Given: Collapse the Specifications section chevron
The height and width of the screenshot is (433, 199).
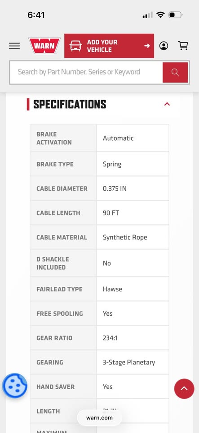Looking at the screenshot, I should [167, 104].
